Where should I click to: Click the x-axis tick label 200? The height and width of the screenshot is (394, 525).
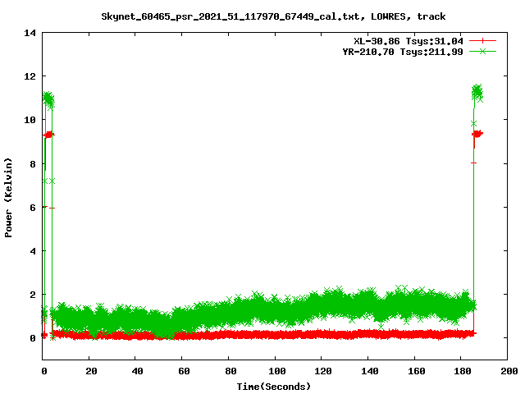coord(509,371)
